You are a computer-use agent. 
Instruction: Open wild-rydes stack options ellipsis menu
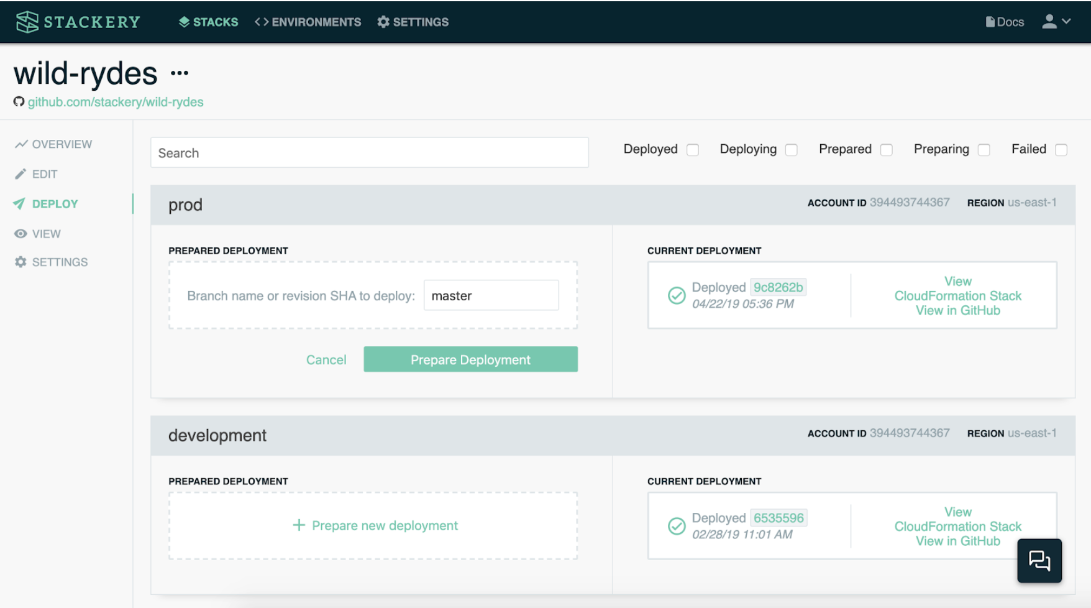[x=180, y=73]
